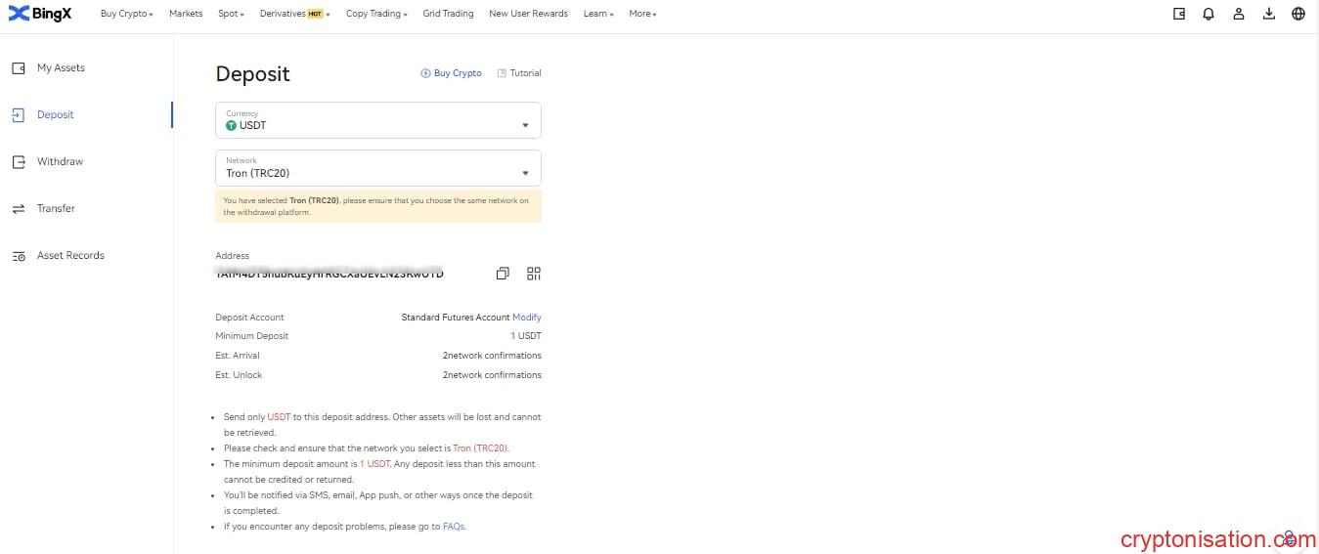Select Deposit in sidebar
This screenshot has height=554, width=1319.
[56, 115]
